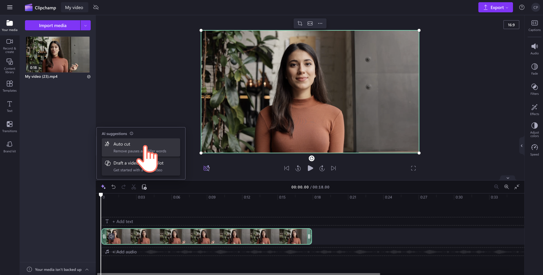543x275 pixels.
Task: Click the playhead marker at timeline start
Action: click(x=101, y=195)
